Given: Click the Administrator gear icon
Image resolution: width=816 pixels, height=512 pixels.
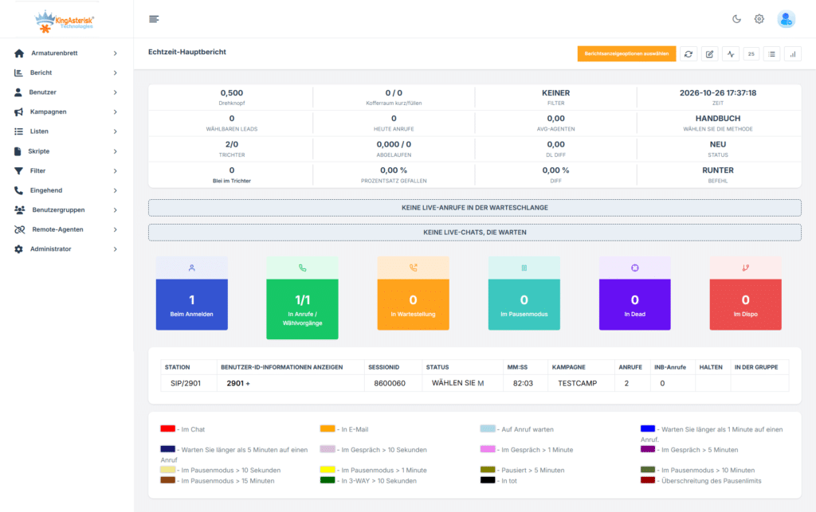Looking at the screenshot, I should [x=19, y=249].
